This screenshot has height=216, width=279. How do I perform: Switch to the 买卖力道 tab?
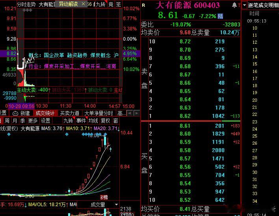click(x=70, y=114)
